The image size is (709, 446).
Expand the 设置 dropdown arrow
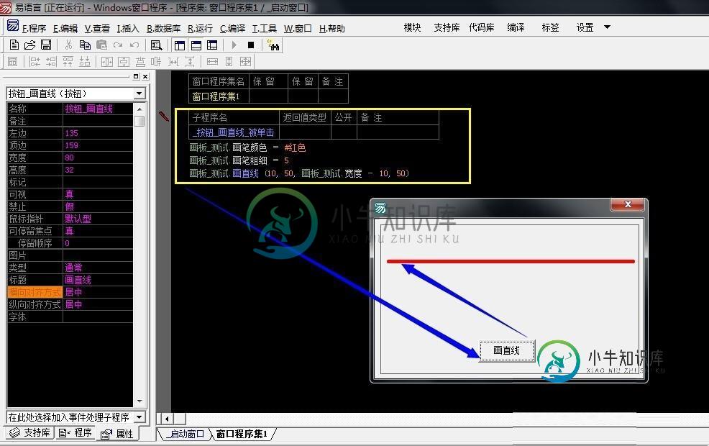point(608,27)
